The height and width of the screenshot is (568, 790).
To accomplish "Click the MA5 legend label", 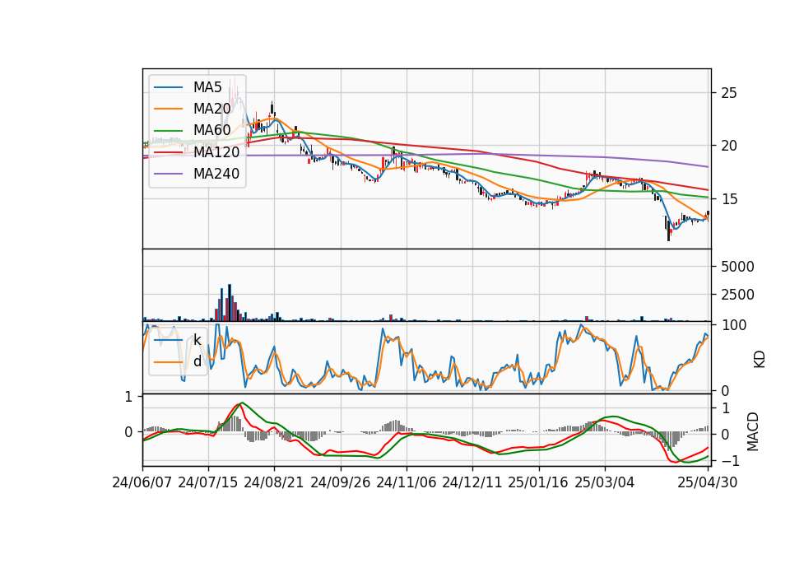I will pyautogui.click(x=207, y=87).
